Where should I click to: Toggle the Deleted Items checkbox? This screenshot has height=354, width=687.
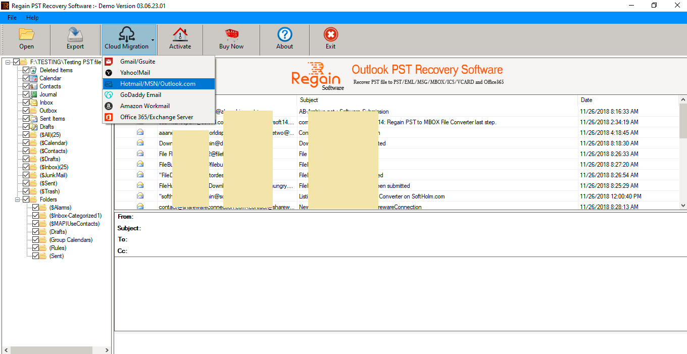pyautogui.click(x=26, y=70)
